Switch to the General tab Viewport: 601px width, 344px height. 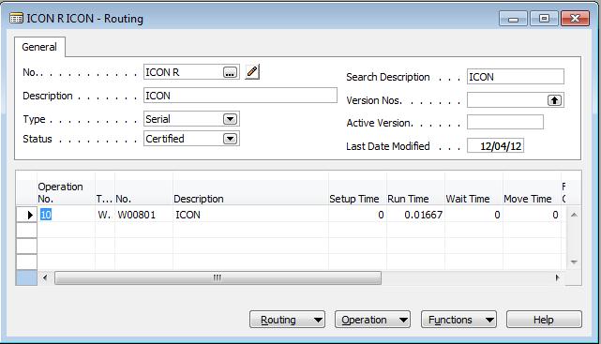(x=39, y=47)
